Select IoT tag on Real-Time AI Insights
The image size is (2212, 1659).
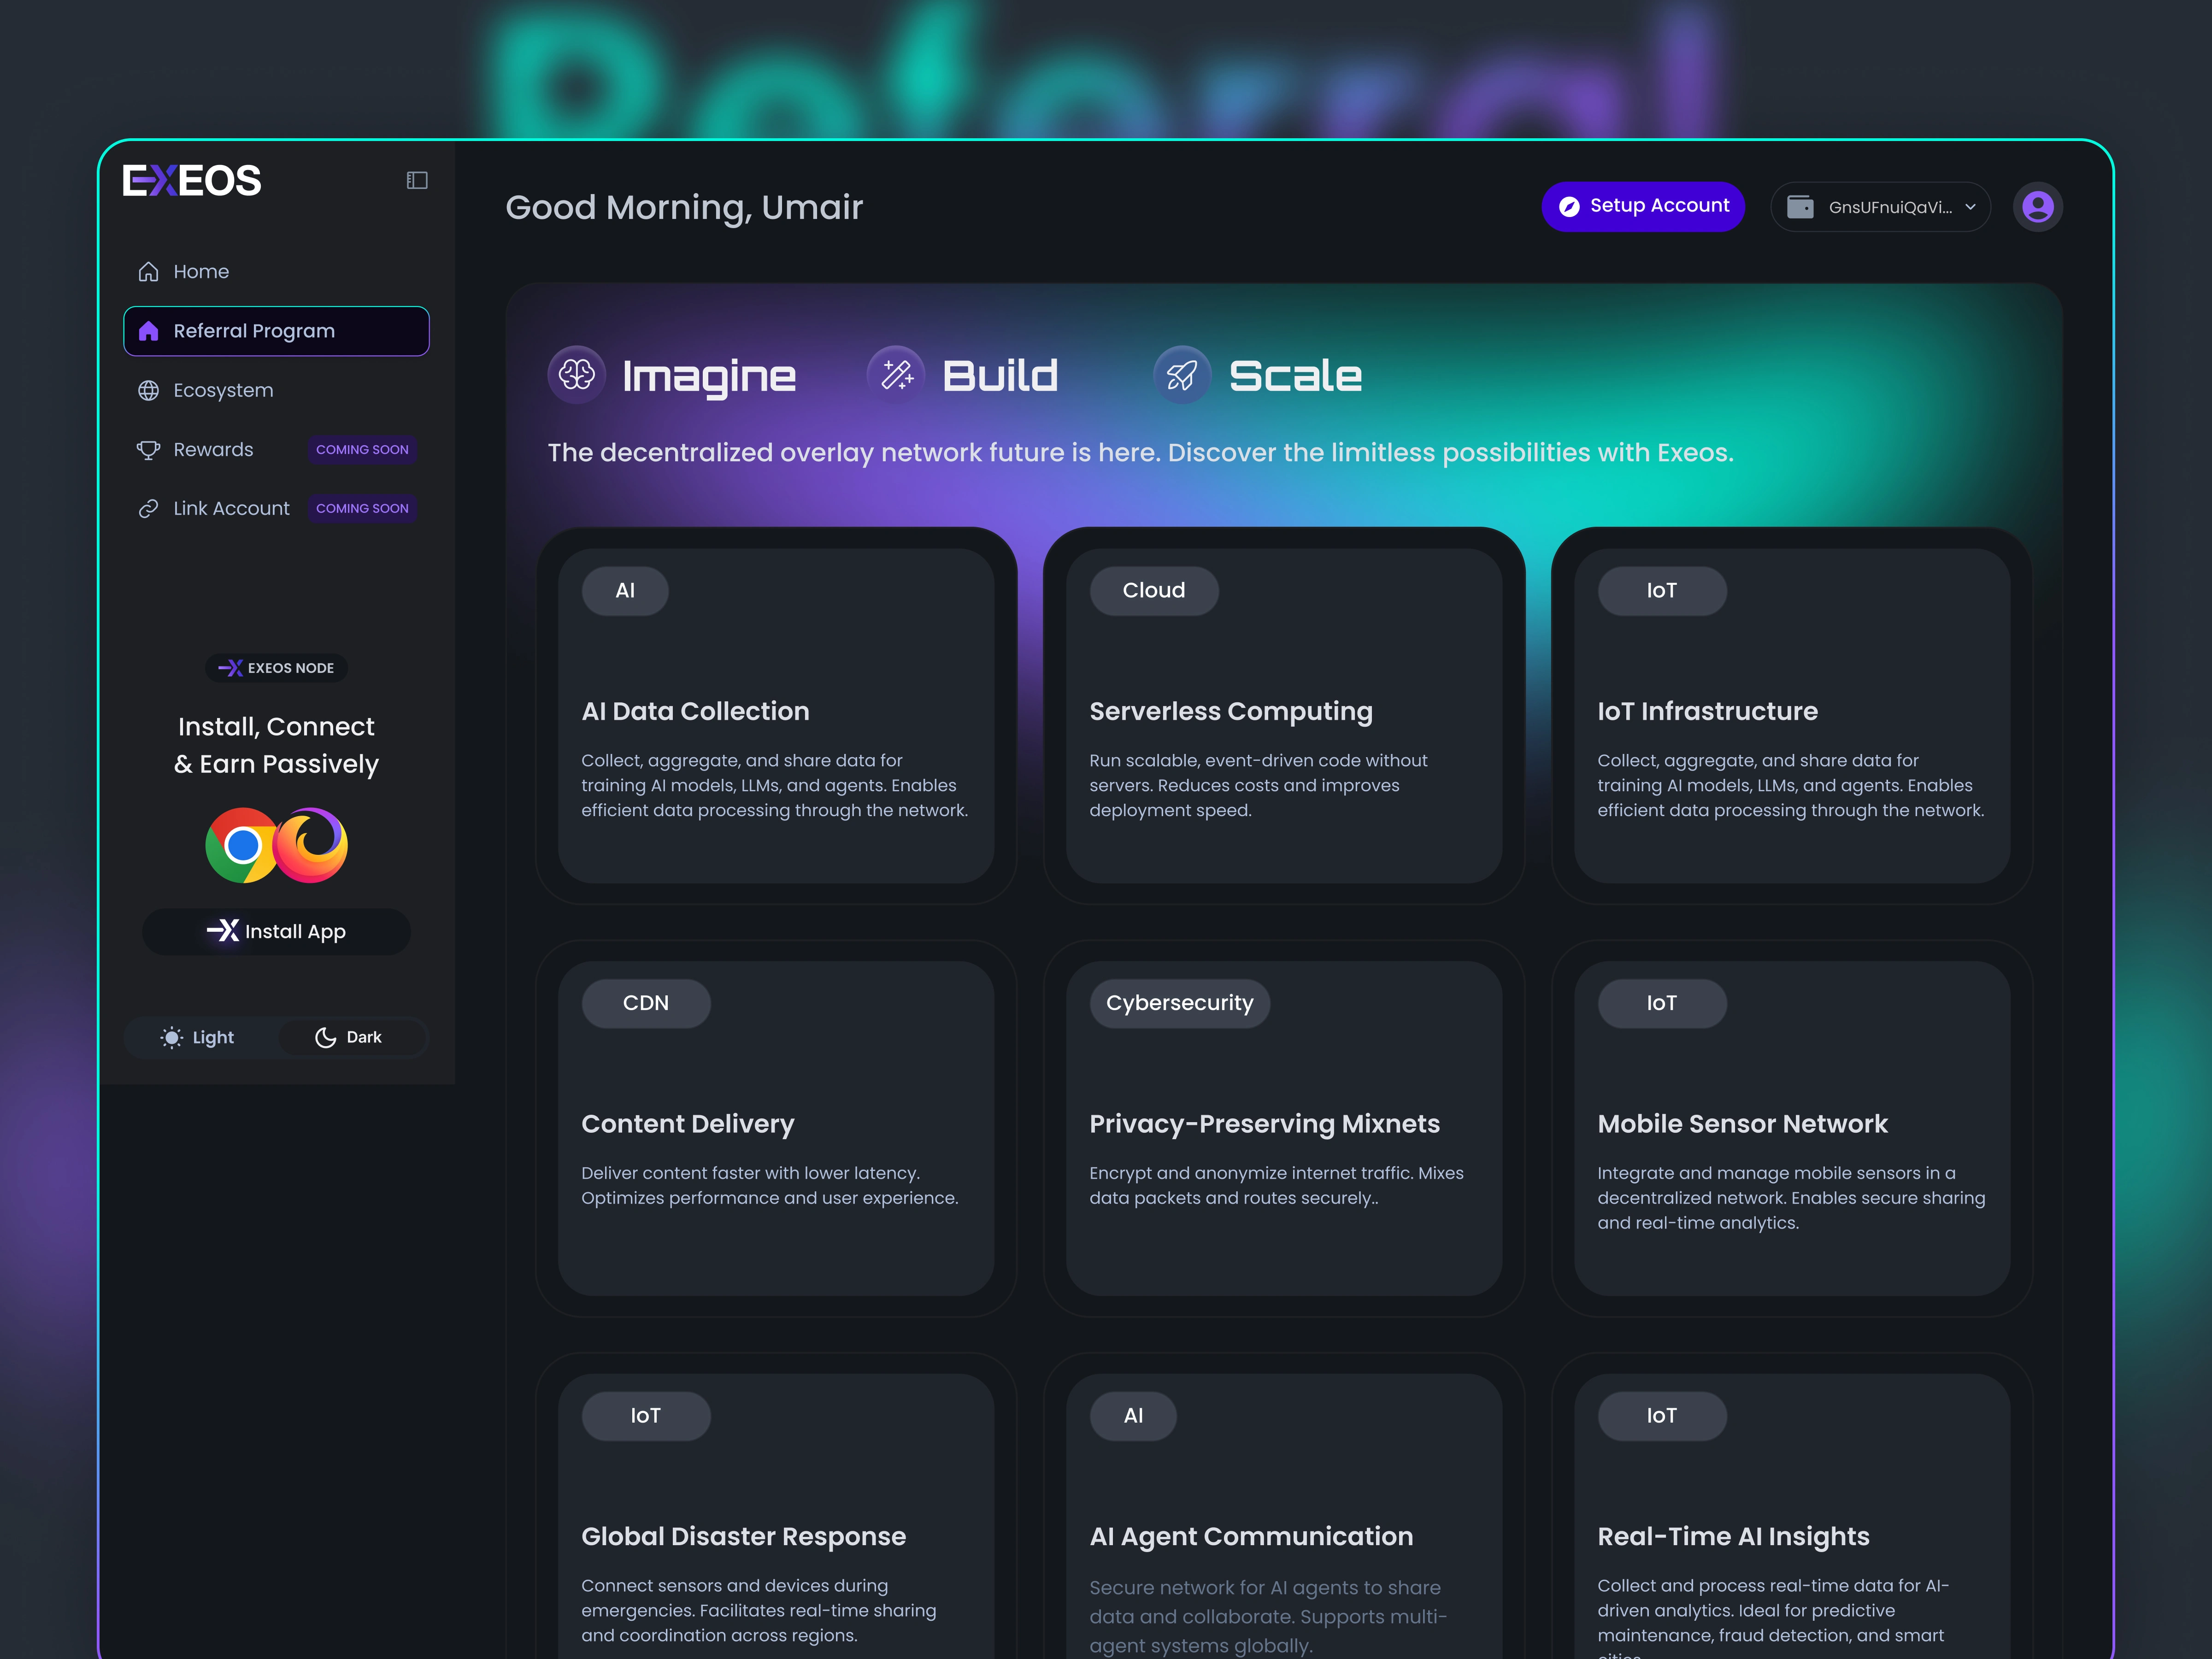(1662, 1416)
